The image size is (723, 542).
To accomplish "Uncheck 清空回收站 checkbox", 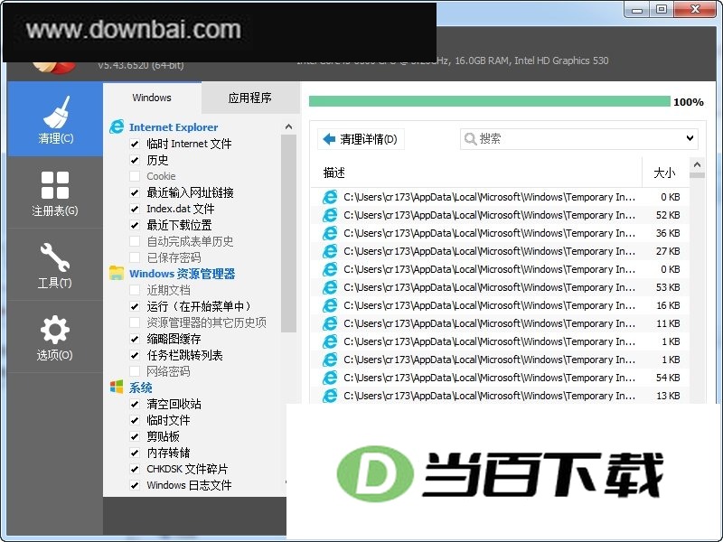I will coord(135,404).
